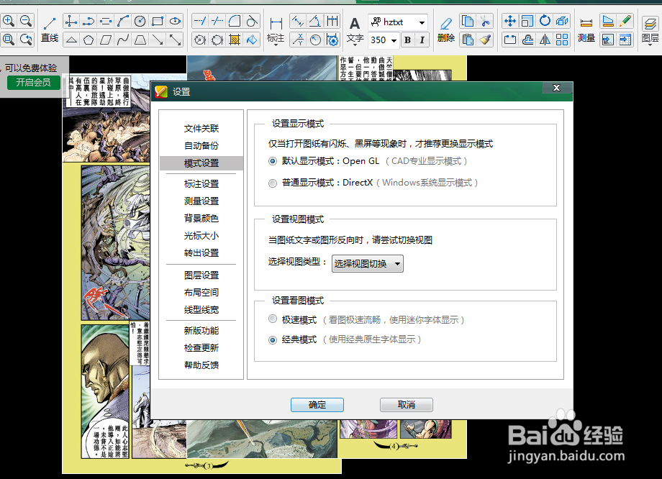Viewport: 662px width, 479px height.
Task: Select the zoom window magnifier tool
Action: click(9, 40)
